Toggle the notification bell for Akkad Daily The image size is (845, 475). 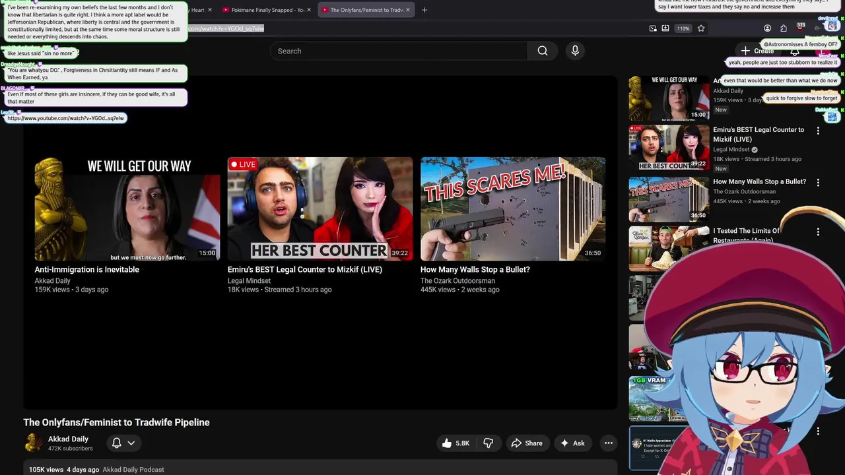pos(116,443)
